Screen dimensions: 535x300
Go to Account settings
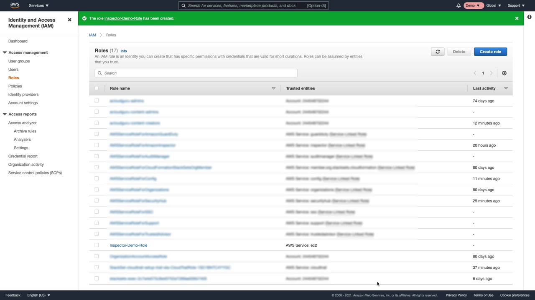click(23, 103)
